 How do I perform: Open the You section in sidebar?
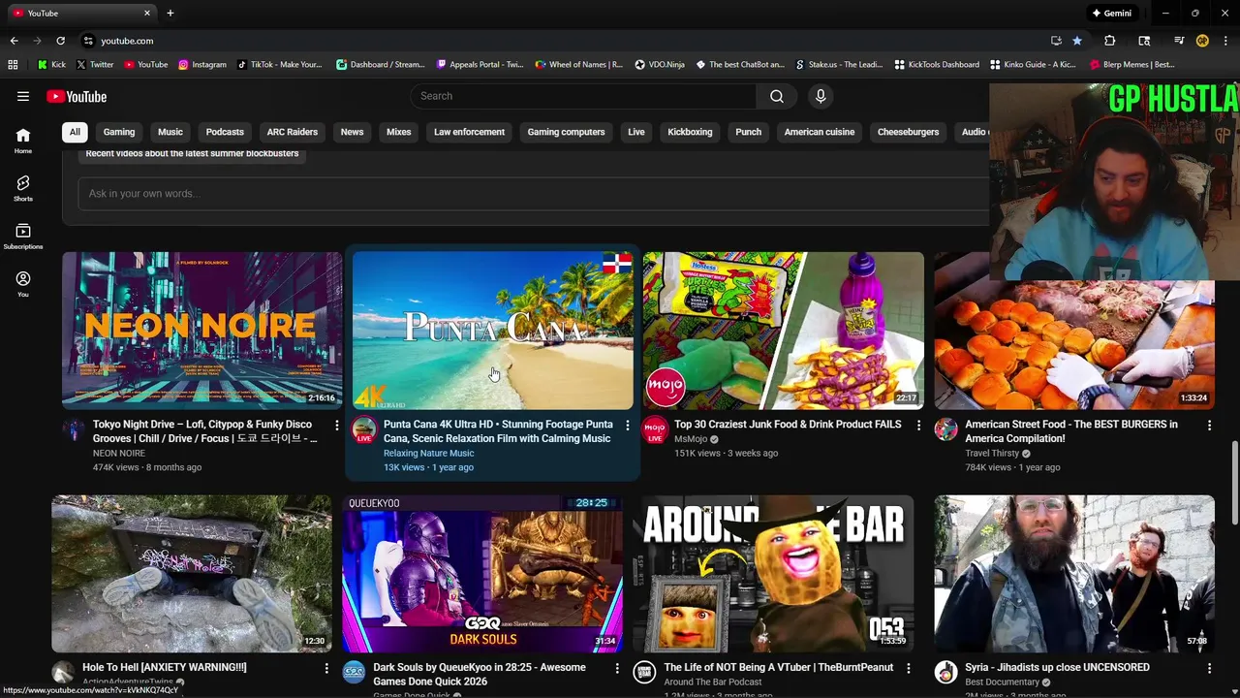pos(23,284)
